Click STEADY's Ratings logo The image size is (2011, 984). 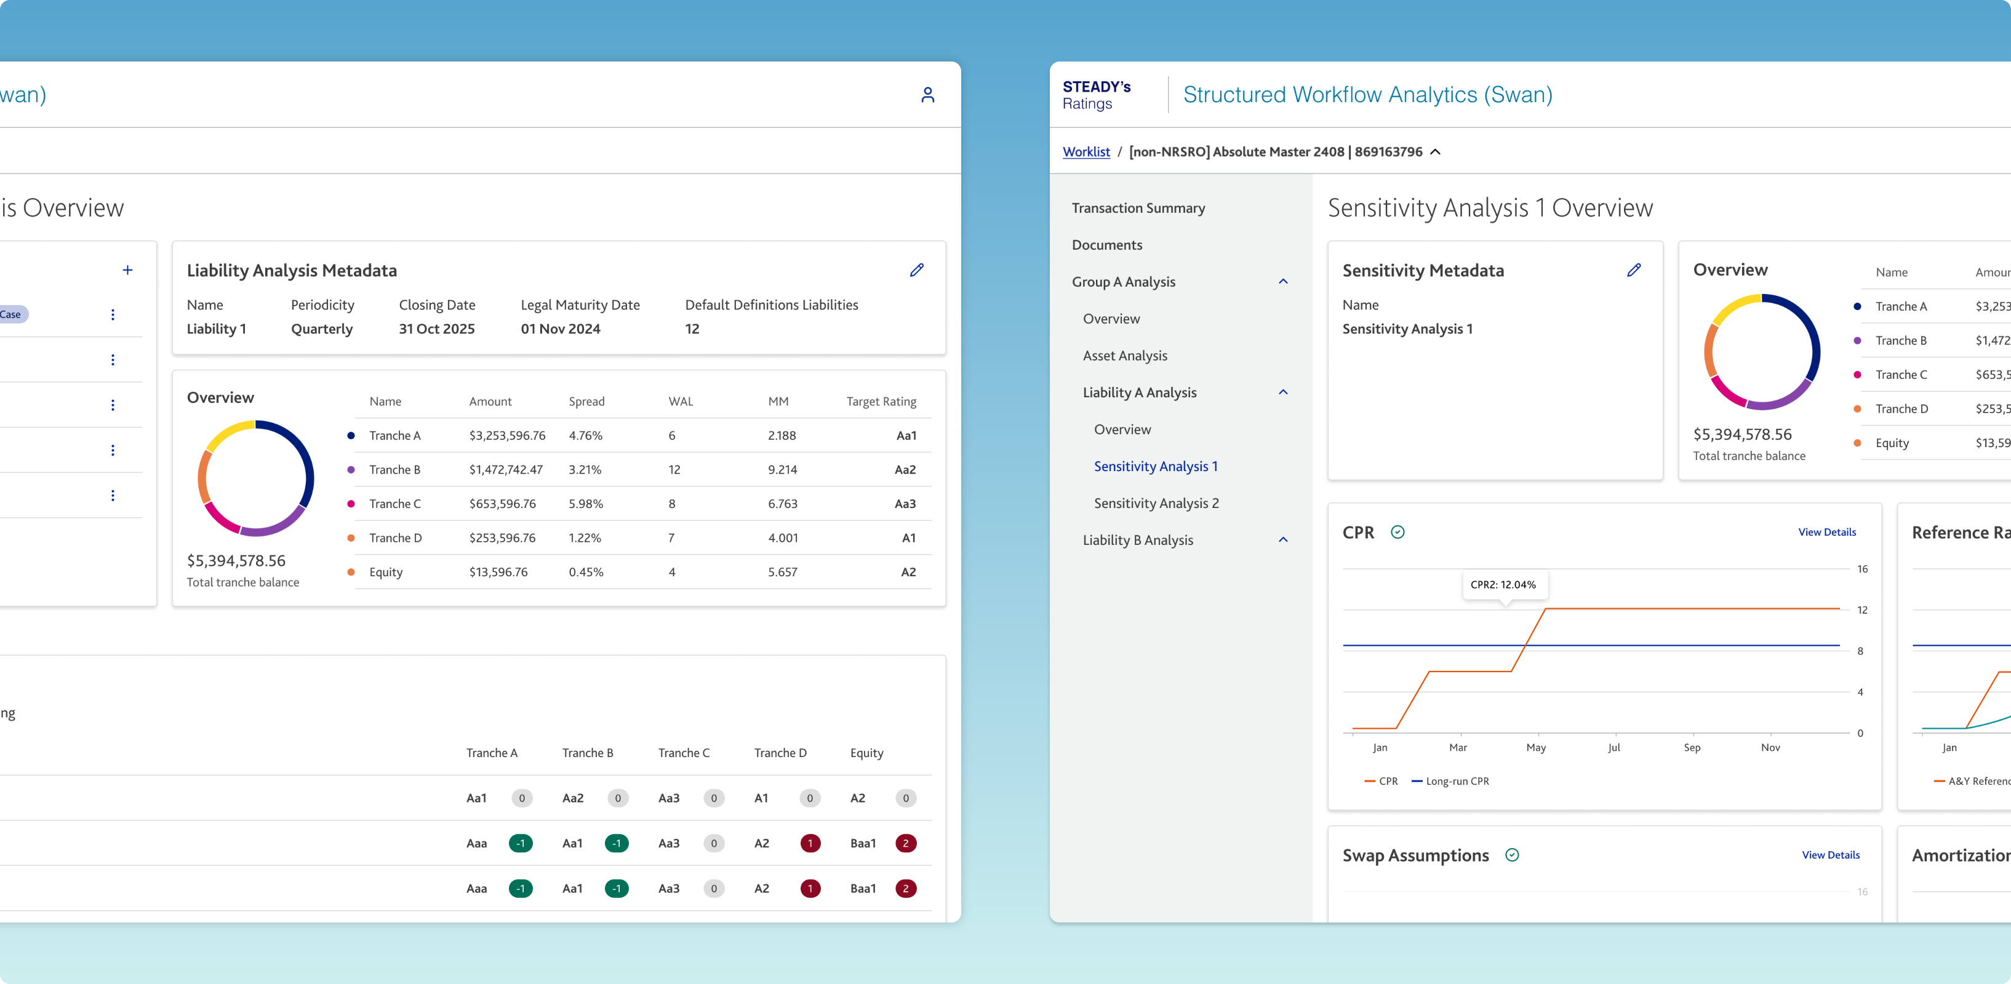[1096, 95]
